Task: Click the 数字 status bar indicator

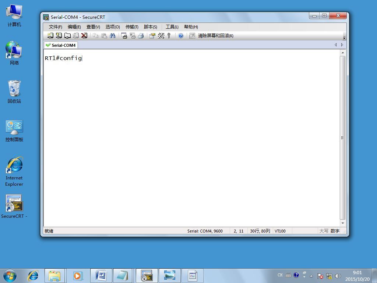Action: click(x=335, y=231)
